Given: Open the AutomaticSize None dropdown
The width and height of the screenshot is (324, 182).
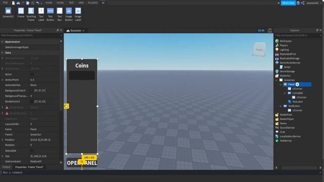Looking at the screenshot, I should click(x=45, y=85).
